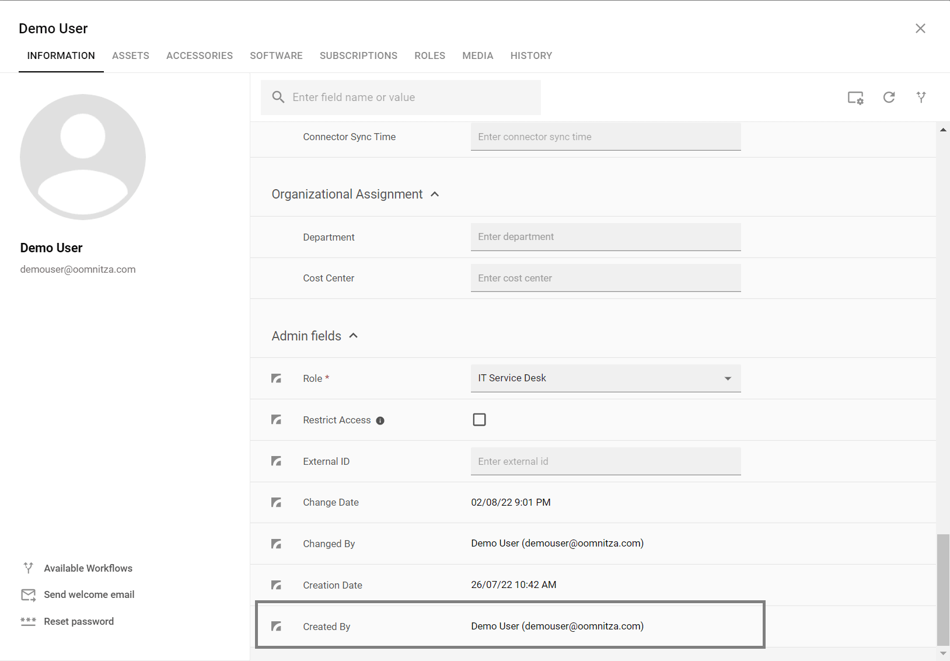
Task: Open the SUBSCRIPTIONS tab
Action: click(358, 55)
